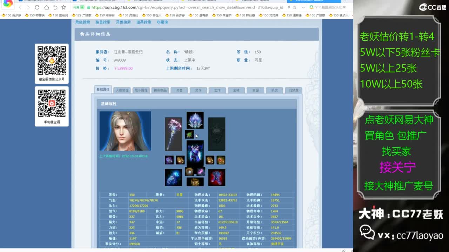This screenshot has width=449, height=252.
Task: Click the item number 949009
Action: [120, 60]
